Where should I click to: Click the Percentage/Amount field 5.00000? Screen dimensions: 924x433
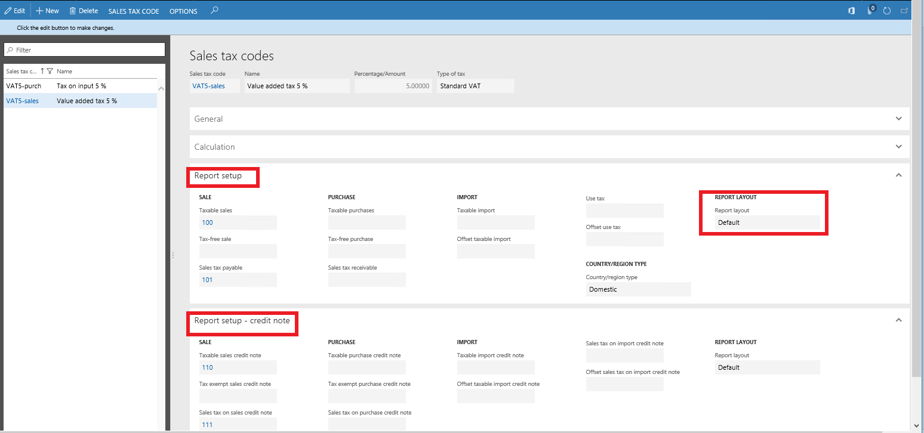[x=392, y=86]
